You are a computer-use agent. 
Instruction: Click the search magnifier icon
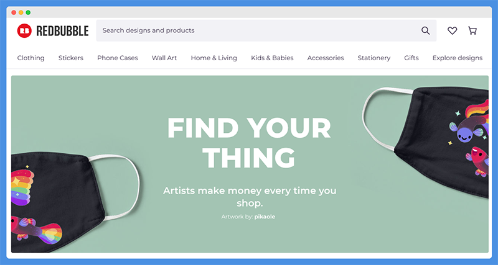click(425, 30)
